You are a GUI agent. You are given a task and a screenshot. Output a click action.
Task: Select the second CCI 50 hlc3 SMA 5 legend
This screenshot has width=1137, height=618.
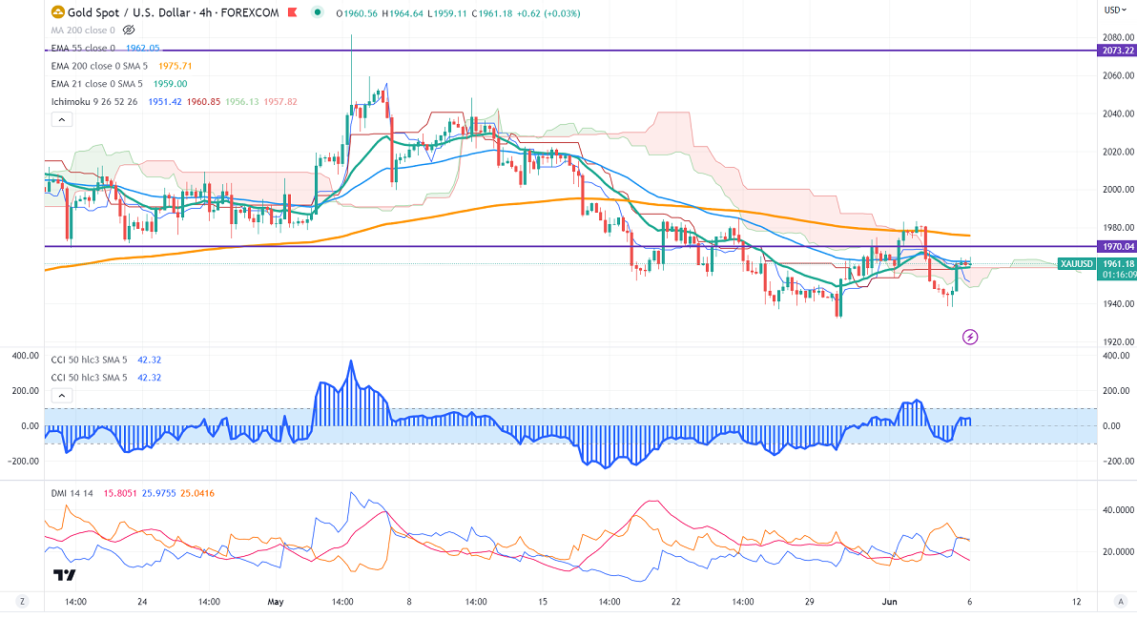[x=89, y=378]
